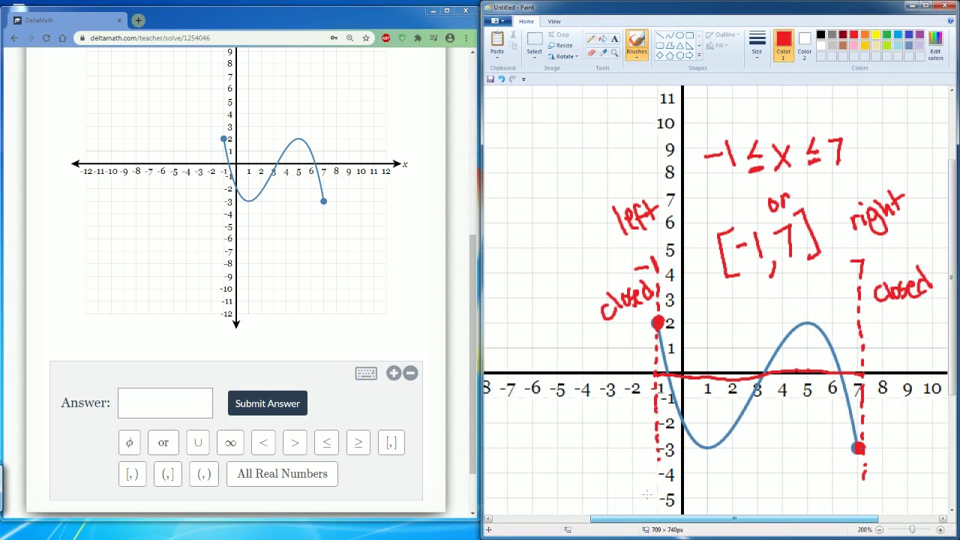
Task: Open the Brushes dropdown in Paint
Action: pyautogui.click(x=637, y=58)
